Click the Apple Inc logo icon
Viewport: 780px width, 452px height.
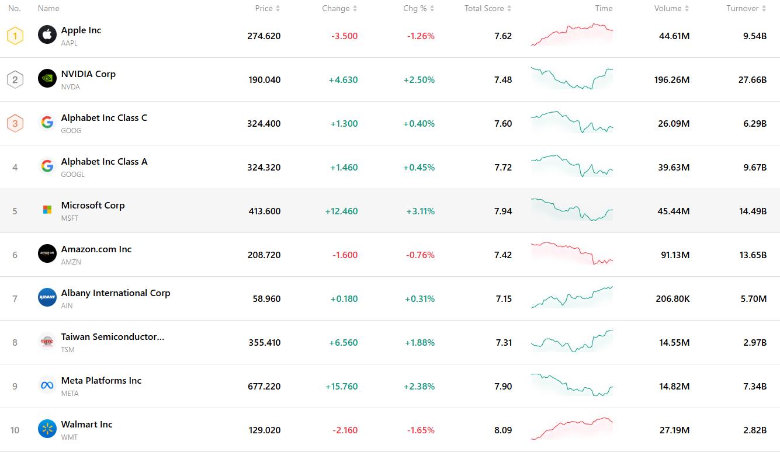pyautogui.click(x=47, y=35)
